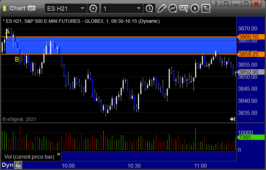Click the 3835.00 price axis label
The width and height of the screenshot is (266, 170).
click(x=248, y=113)
